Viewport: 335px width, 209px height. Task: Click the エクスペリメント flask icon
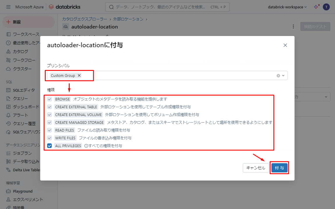click(8, 199)
